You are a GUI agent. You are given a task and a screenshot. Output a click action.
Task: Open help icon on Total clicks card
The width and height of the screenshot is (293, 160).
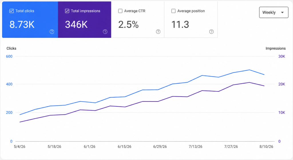(x=52, y=32)
